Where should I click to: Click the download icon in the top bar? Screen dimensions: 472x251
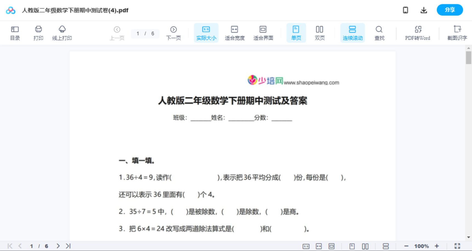click(x=424, y=10)
